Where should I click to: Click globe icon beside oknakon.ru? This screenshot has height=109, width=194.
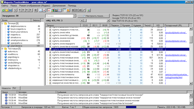tap(8, 38)
